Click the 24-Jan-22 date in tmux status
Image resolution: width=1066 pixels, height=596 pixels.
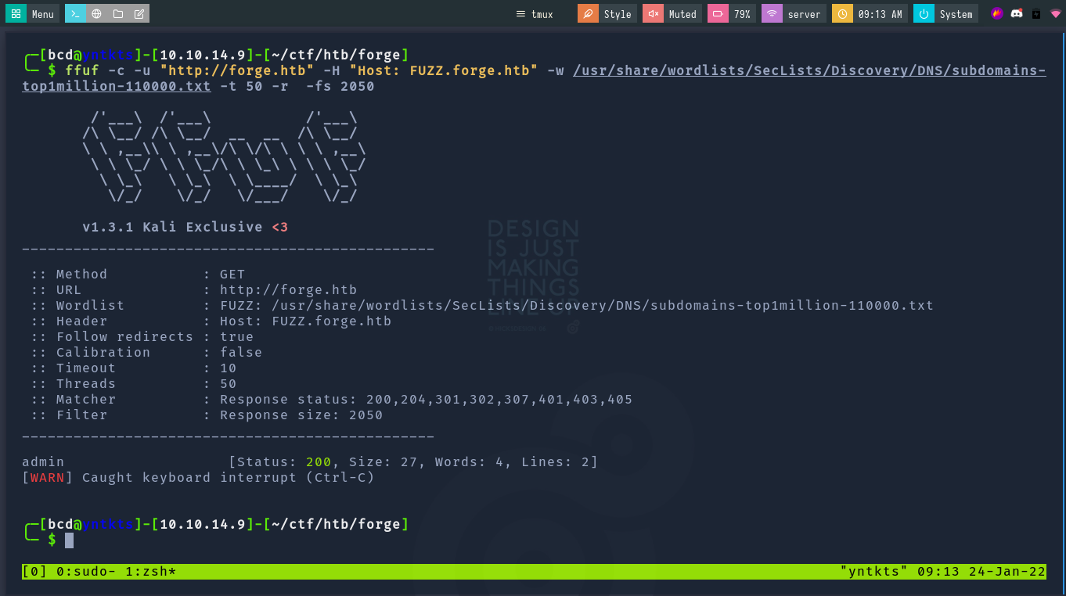(x=1007, y=571)
